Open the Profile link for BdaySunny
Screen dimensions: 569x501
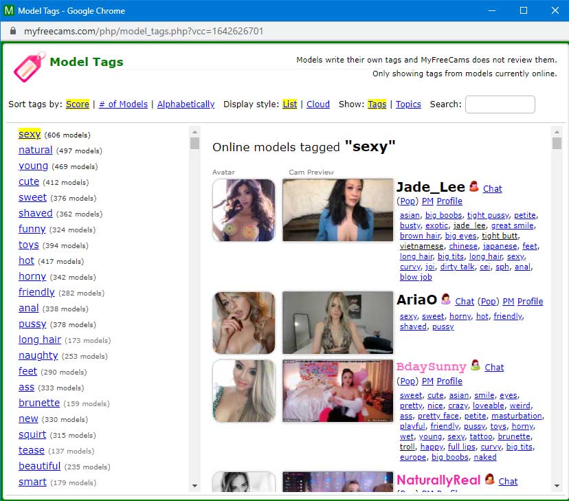(x=449, y=381)
